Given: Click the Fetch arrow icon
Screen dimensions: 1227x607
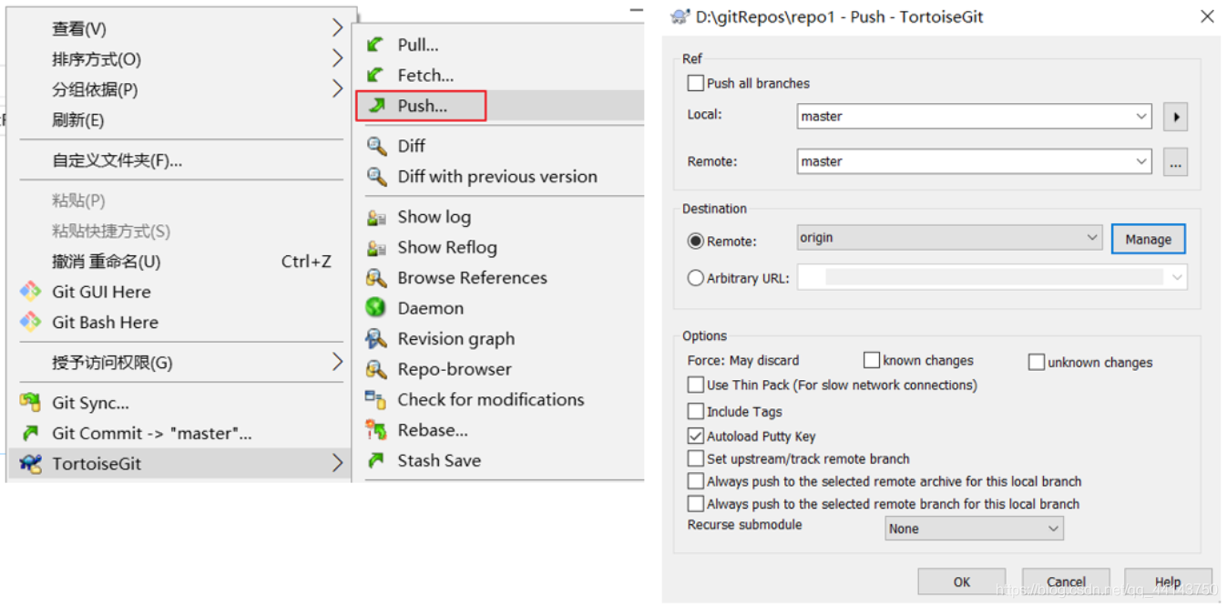Looking at the screenshot, I should point(375,75).
